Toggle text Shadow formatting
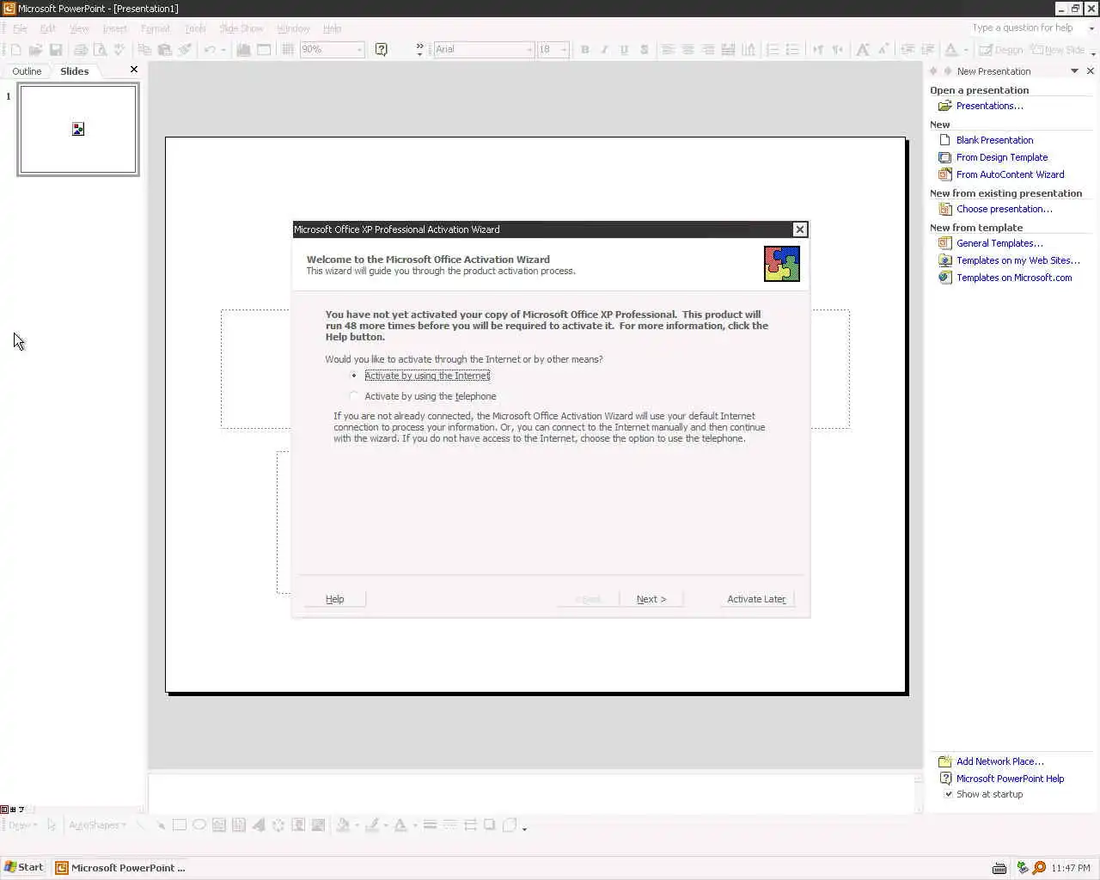 click(644, 50)
